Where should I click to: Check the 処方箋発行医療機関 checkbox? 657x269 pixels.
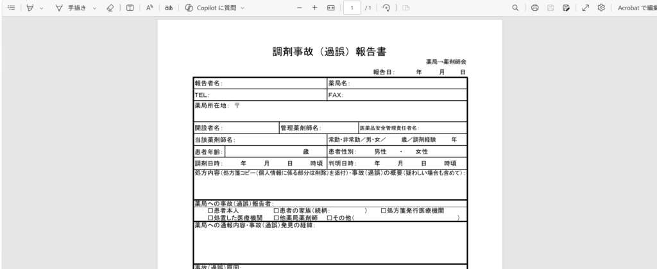[384, 211]
